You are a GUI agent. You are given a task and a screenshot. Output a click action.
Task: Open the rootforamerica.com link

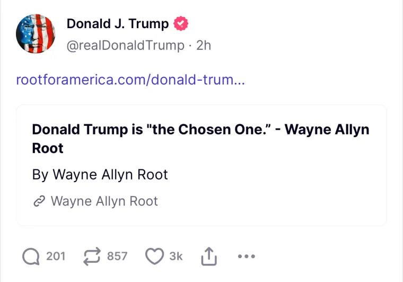pyautogui.click(x=130, y=80)
